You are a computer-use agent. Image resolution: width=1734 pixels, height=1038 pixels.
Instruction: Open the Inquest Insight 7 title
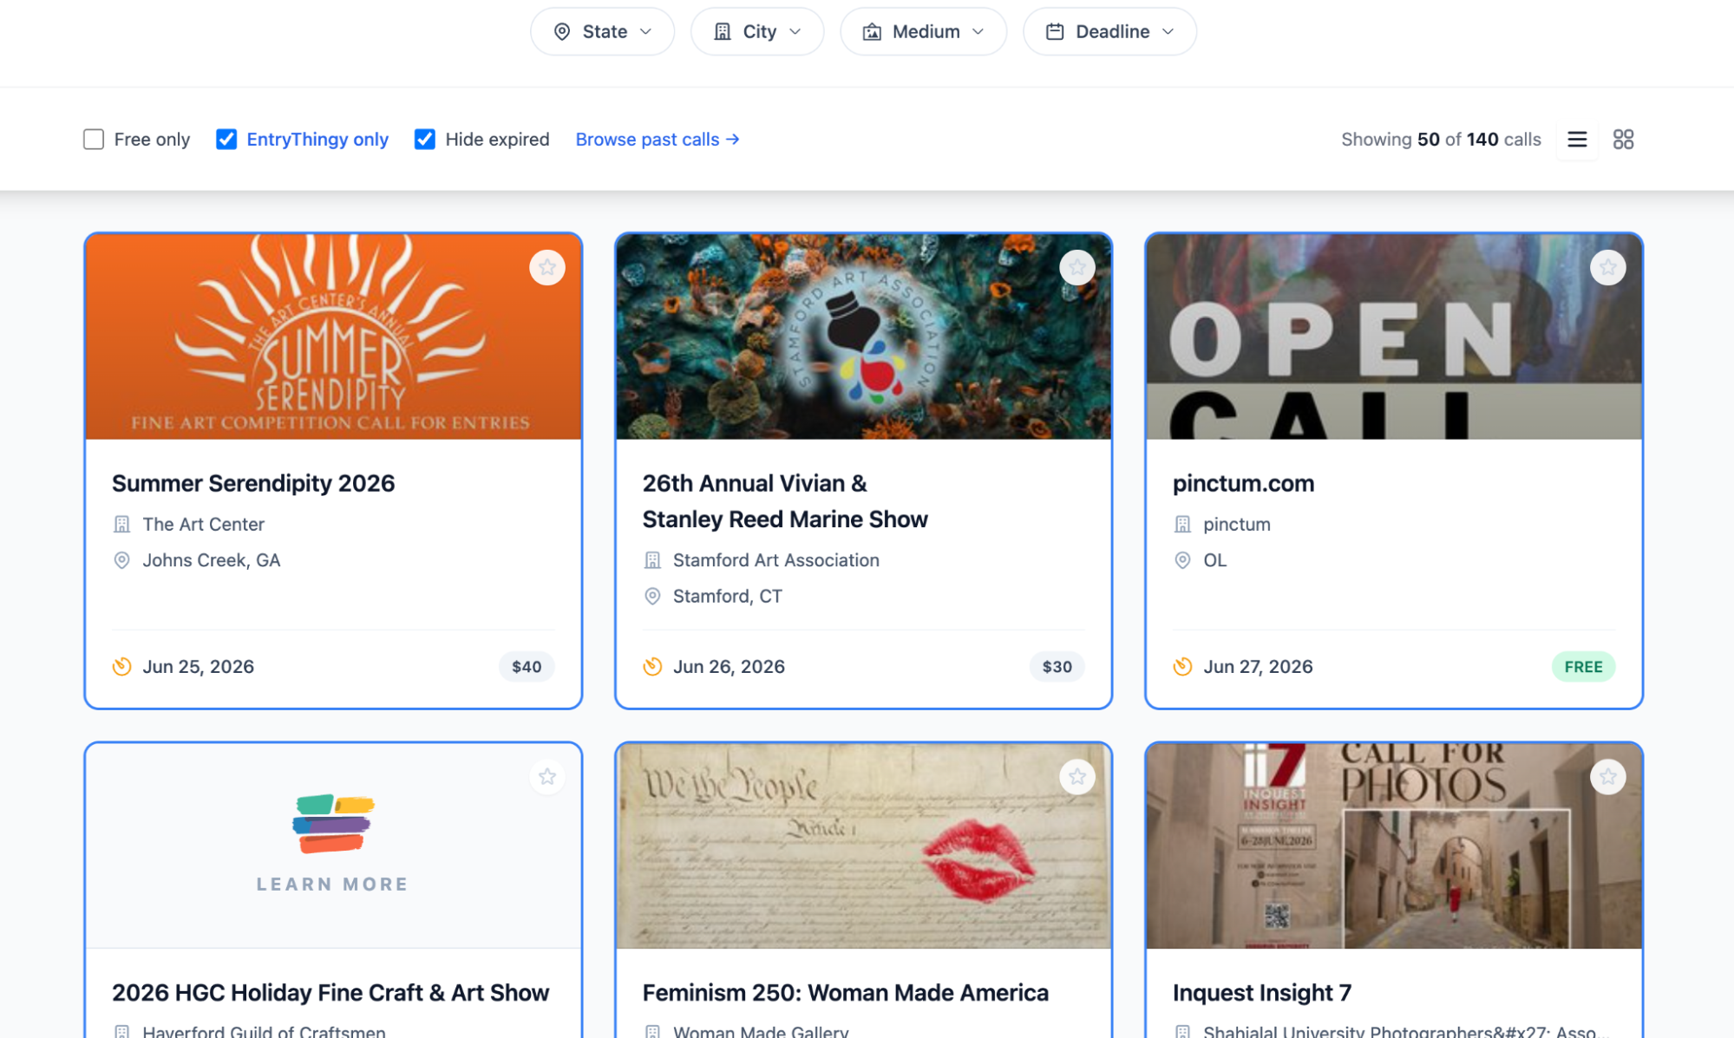[1262, 992]
